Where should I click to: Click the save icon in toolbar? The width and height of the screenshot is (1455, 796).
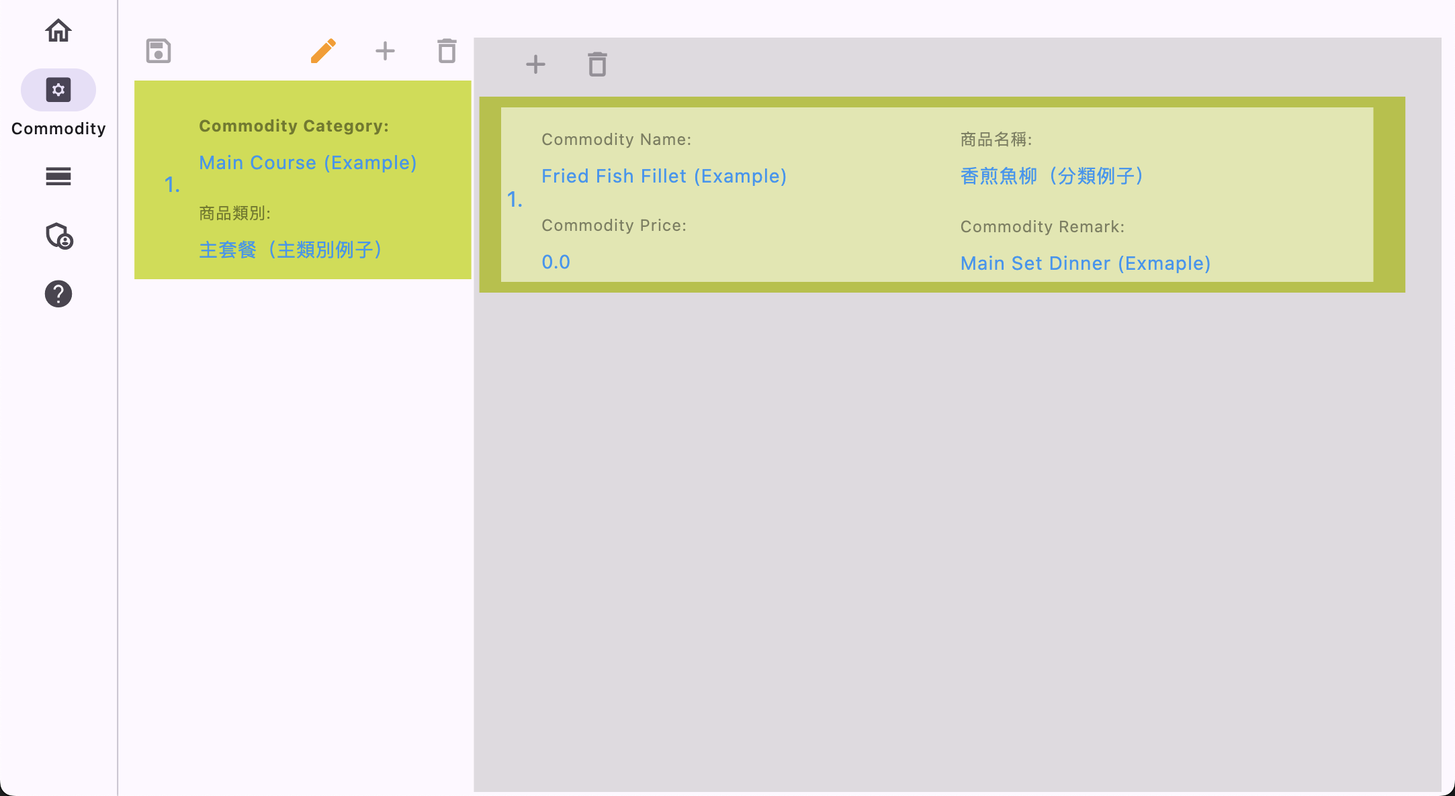pos(158,51)
